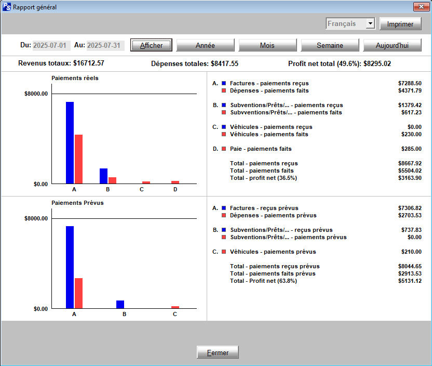Image resolution: width=432 pixels, height=366 pixels.
Task: Open the Français language dropdown
Action: tap(370, 24)
